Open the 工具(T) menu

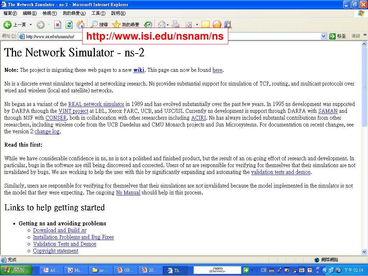pyautogui.click(x=98, y=13)
